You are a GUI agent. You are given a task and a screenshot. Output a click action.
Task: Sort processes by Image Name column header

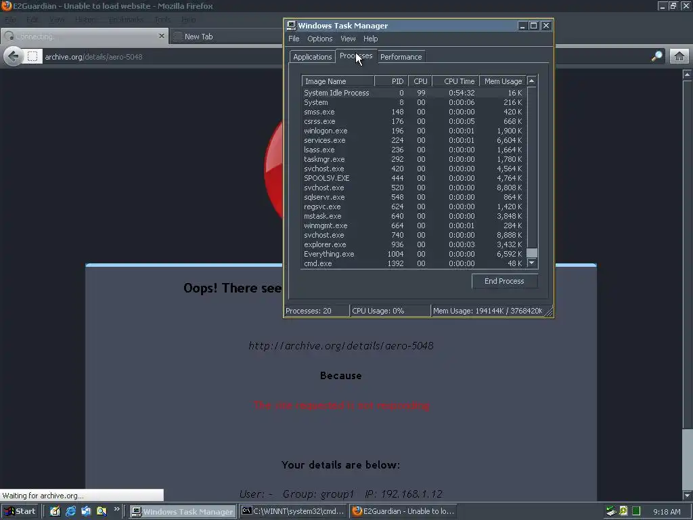(x=338, y=81)
